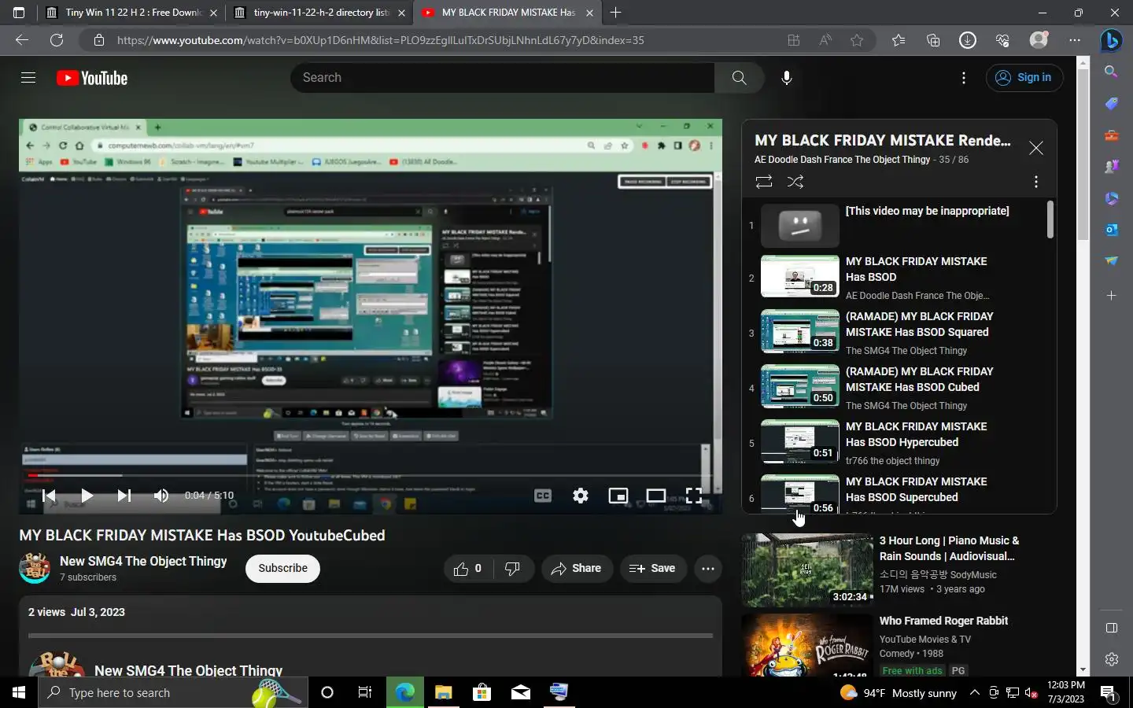Screen dimensions: 1133x708
Task: Play MY BLACK FRIDAY MISTAKE Has BSOD Hypercubed
Action: [897, 443]
